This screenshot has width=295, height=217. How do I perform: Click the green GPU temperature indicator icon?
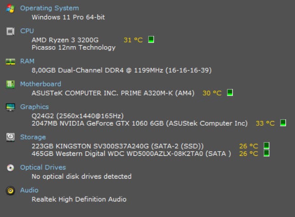click(283, 123)
